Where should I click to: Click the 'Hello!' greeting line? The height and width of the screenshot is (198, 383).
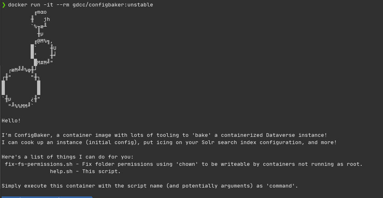[x=11, y=121]
